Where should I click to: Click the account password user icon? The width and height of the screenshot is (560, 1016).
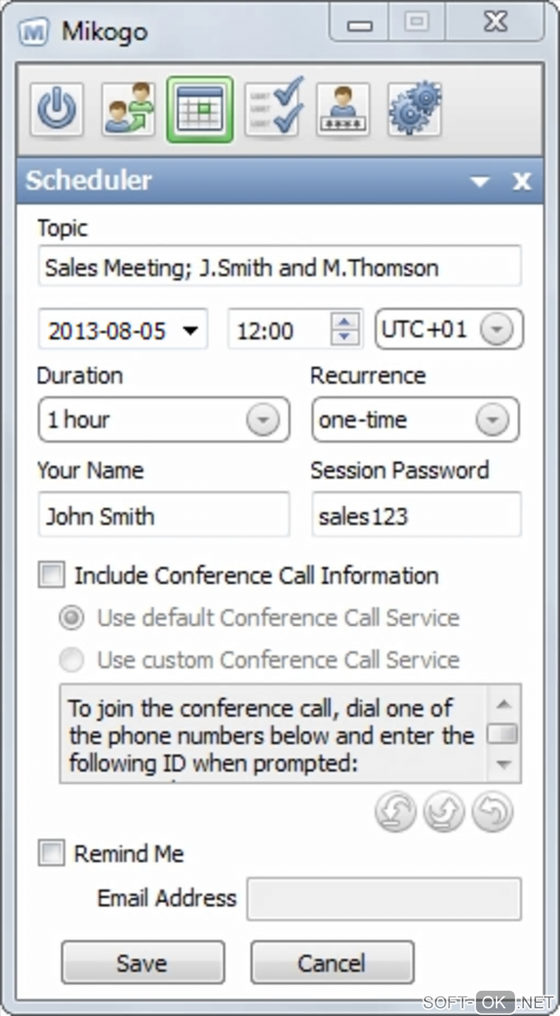coord(343,109)
